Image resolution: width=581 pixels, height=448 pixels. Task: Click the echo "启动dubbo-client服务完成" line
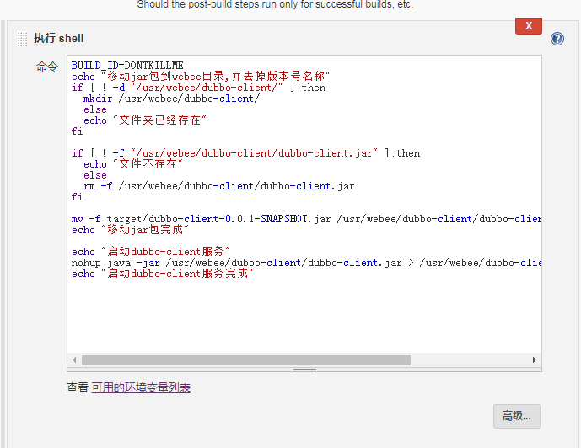(162, 274)
